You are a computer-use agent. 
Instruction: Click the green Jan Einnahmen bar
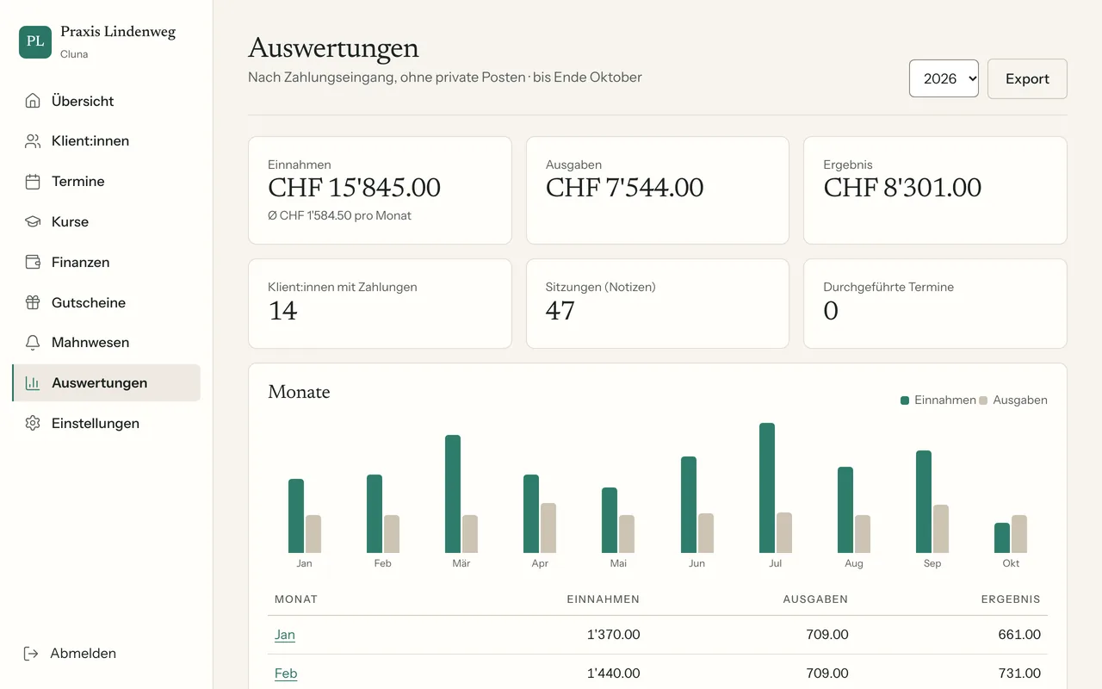296,516
